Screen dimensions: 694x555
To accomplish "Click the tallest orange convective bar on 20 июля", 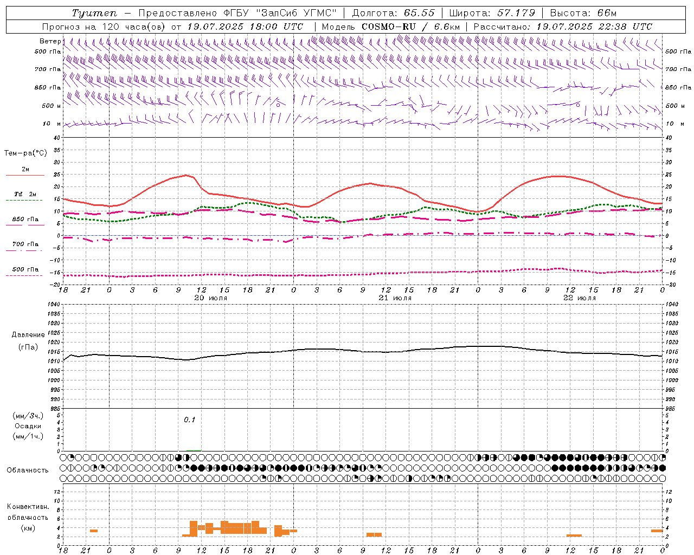I will click(x=194, y=528).
